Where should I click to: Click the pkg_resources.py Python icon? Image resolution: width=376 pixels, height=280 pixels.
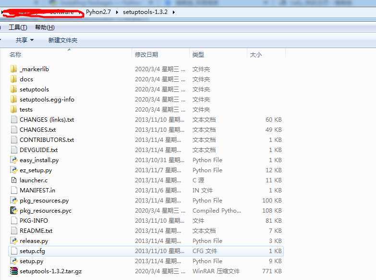[x=14, y=201]
